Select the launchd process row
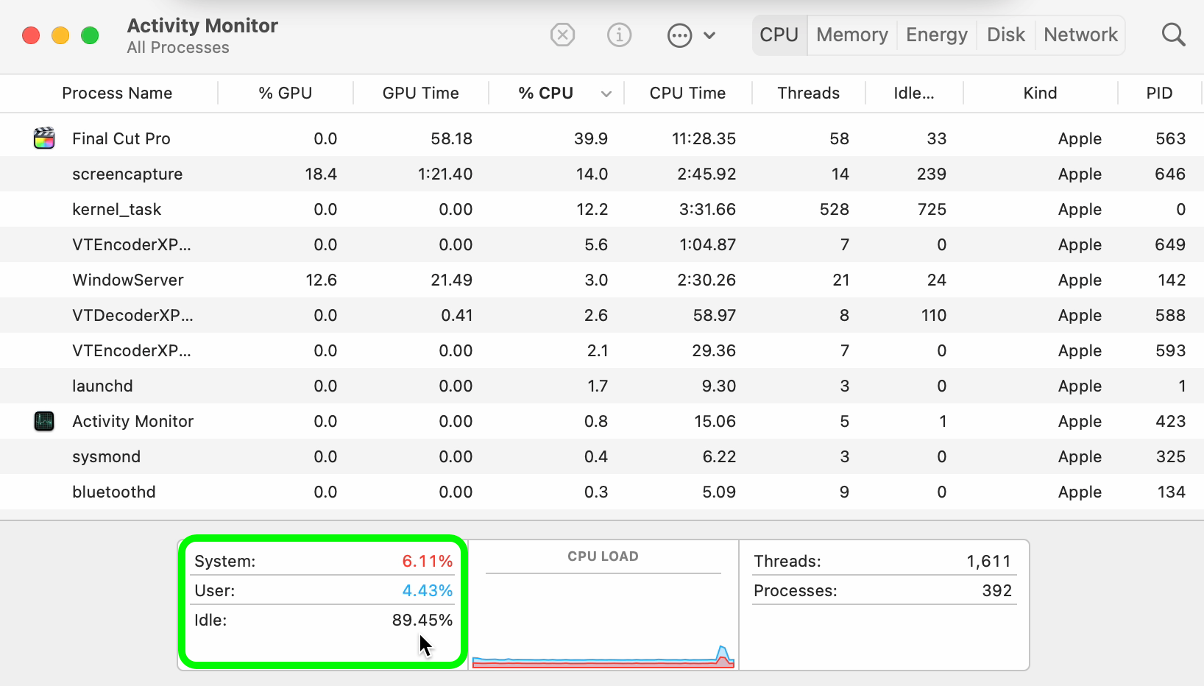This screenshot has width=1204, height=686. tap(602, 386)
